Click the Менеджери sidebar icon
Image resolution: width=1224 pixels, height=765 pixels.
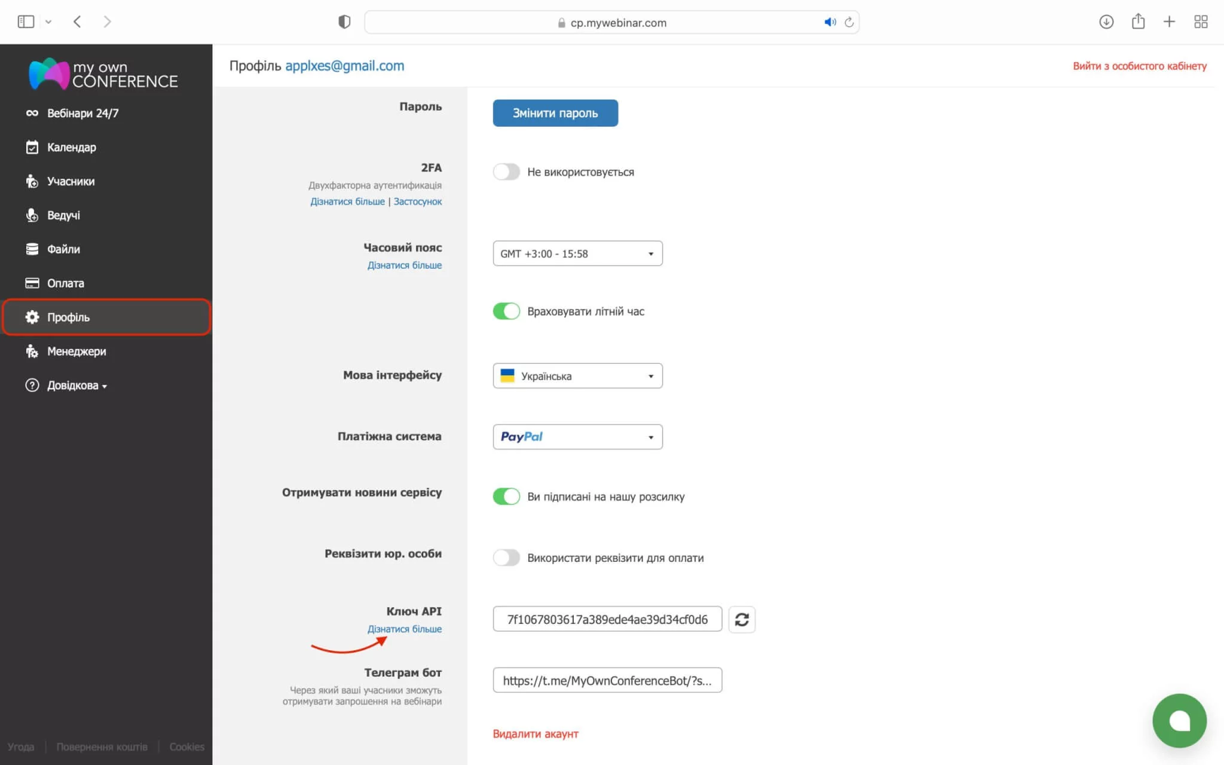click(x=32, y=351)
